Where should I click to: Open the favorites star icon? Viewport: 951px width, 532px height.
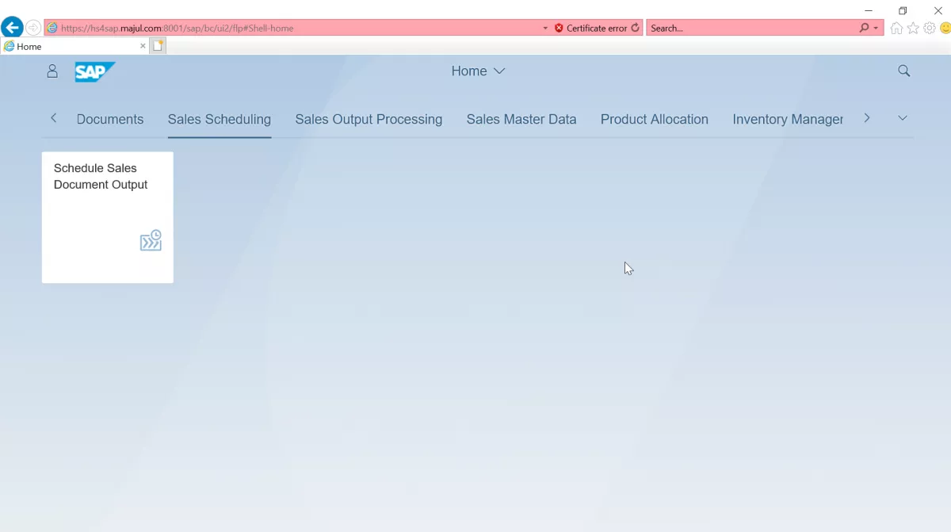[x=913, y=28]
